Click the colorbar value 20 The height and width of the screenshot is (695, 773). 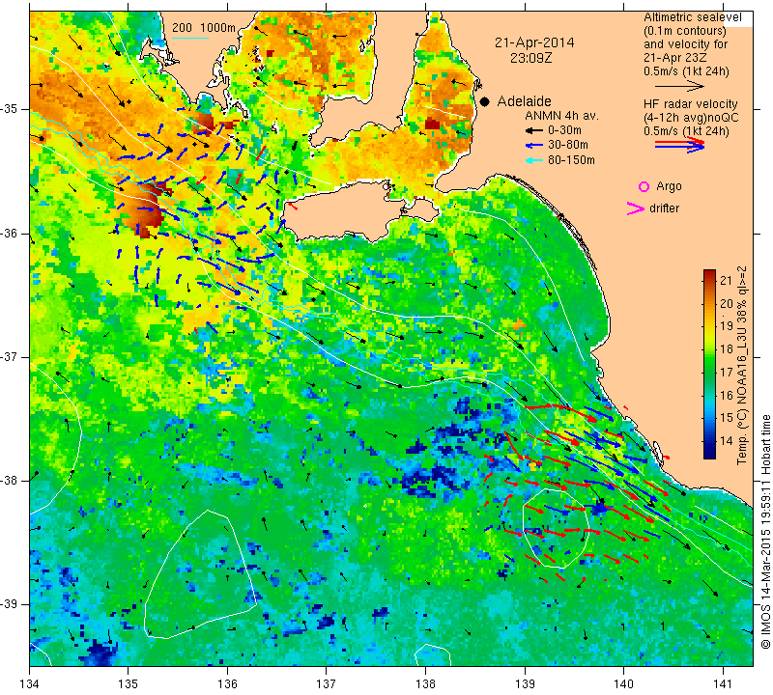pos(727,303)
